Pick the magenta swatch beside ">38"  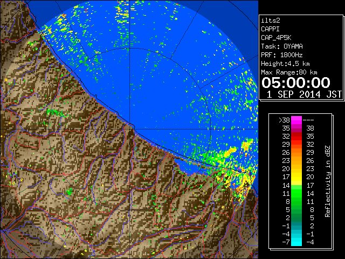(296, 120)
